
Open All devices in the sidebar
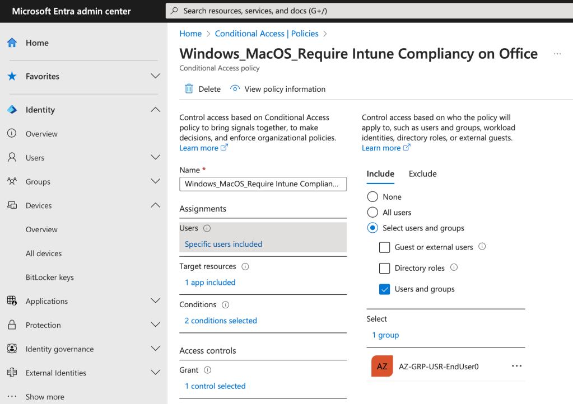[x=44, y=253]
